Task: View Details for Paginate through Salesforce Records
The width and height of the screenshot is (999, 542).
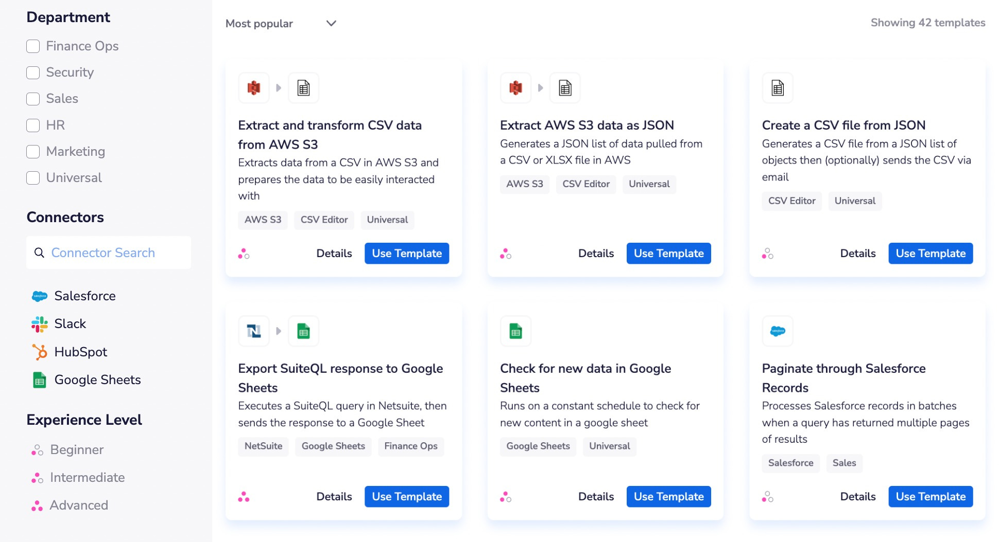Action: (x=858, y=497)
